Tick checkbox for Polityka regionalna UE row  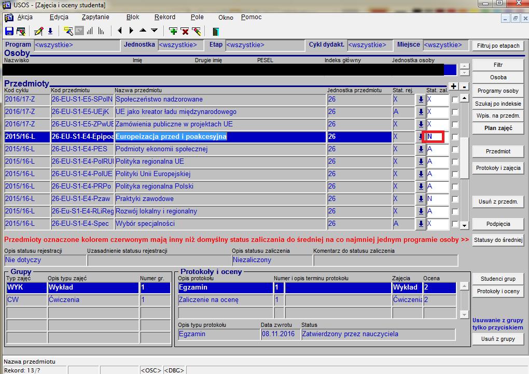pos(455,162)
